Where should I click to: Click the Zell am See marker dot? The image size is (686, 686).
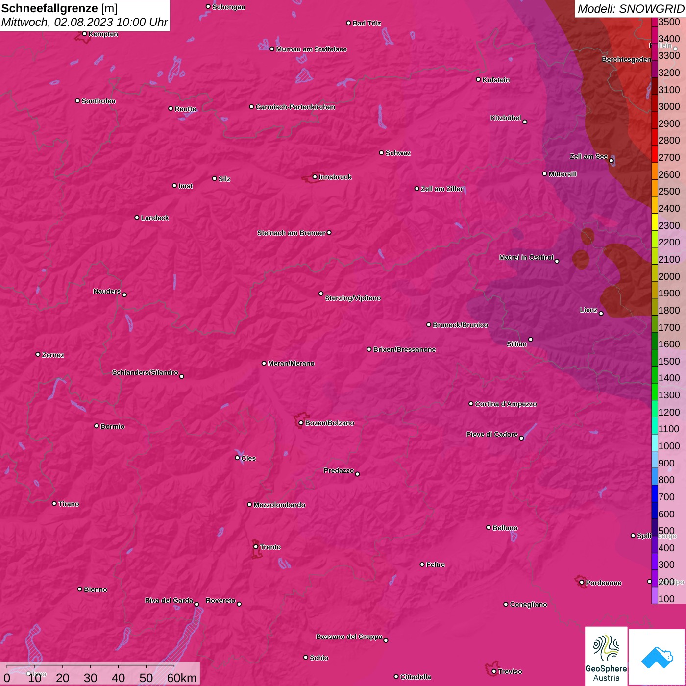[x=611, y=161]
